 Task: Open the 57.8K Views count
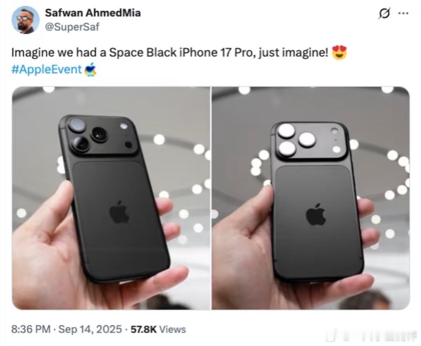(x=158, y=329)
